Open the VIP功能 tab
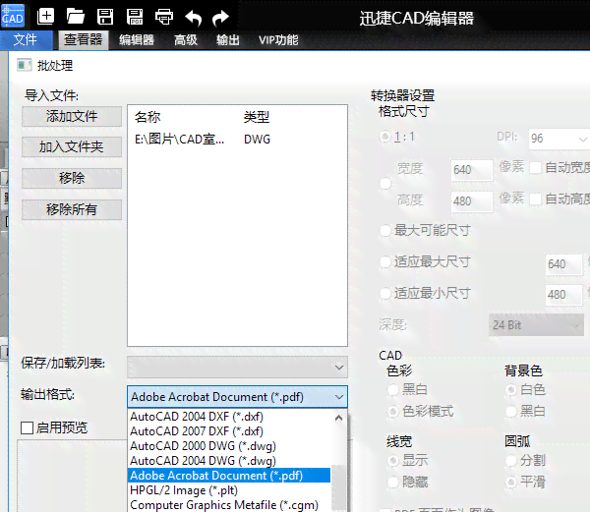590x512 pixels. (278, 40)
